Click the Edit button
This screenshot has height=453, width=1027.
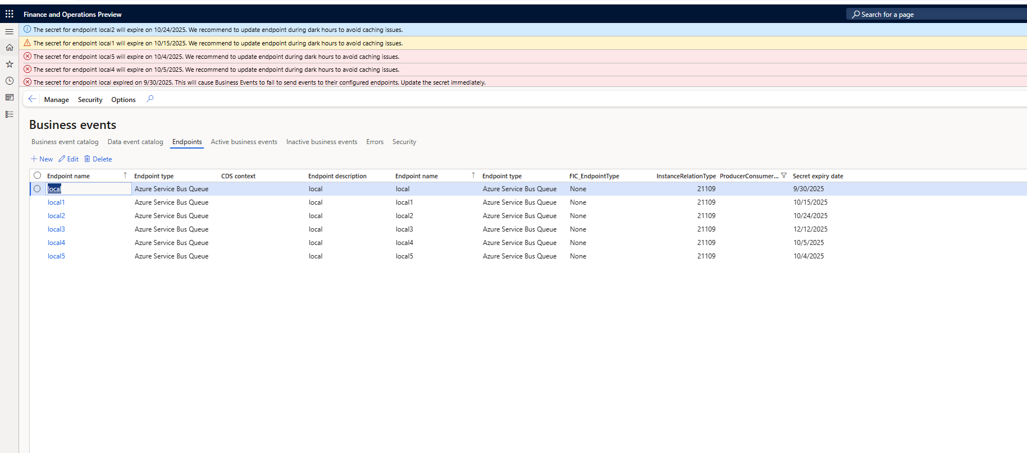pyautogui.click(x=69, y=159)
